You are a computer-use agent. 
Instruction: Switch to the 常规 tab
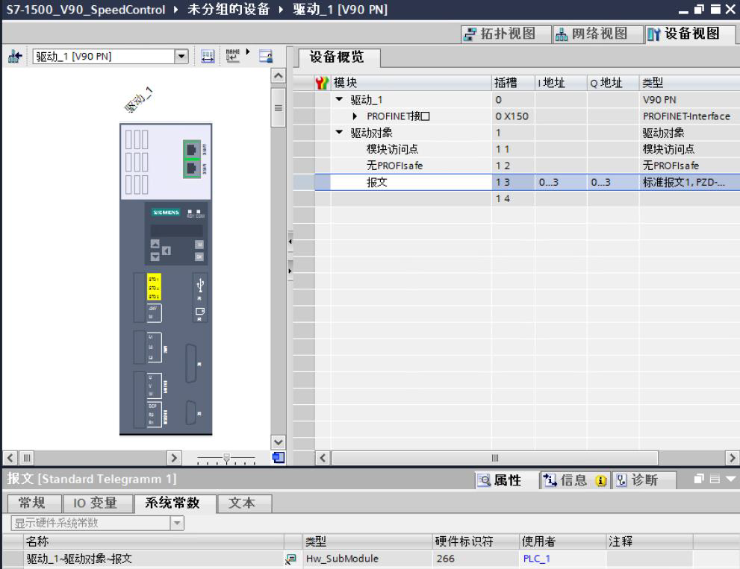click(34, 503)
